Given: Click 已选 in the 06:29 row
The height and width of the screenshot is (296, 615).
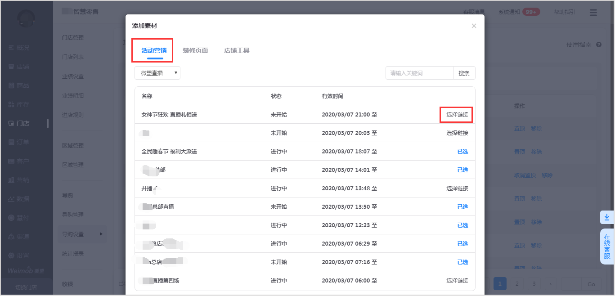Looking at the screenshot, I should click(462, 244).
